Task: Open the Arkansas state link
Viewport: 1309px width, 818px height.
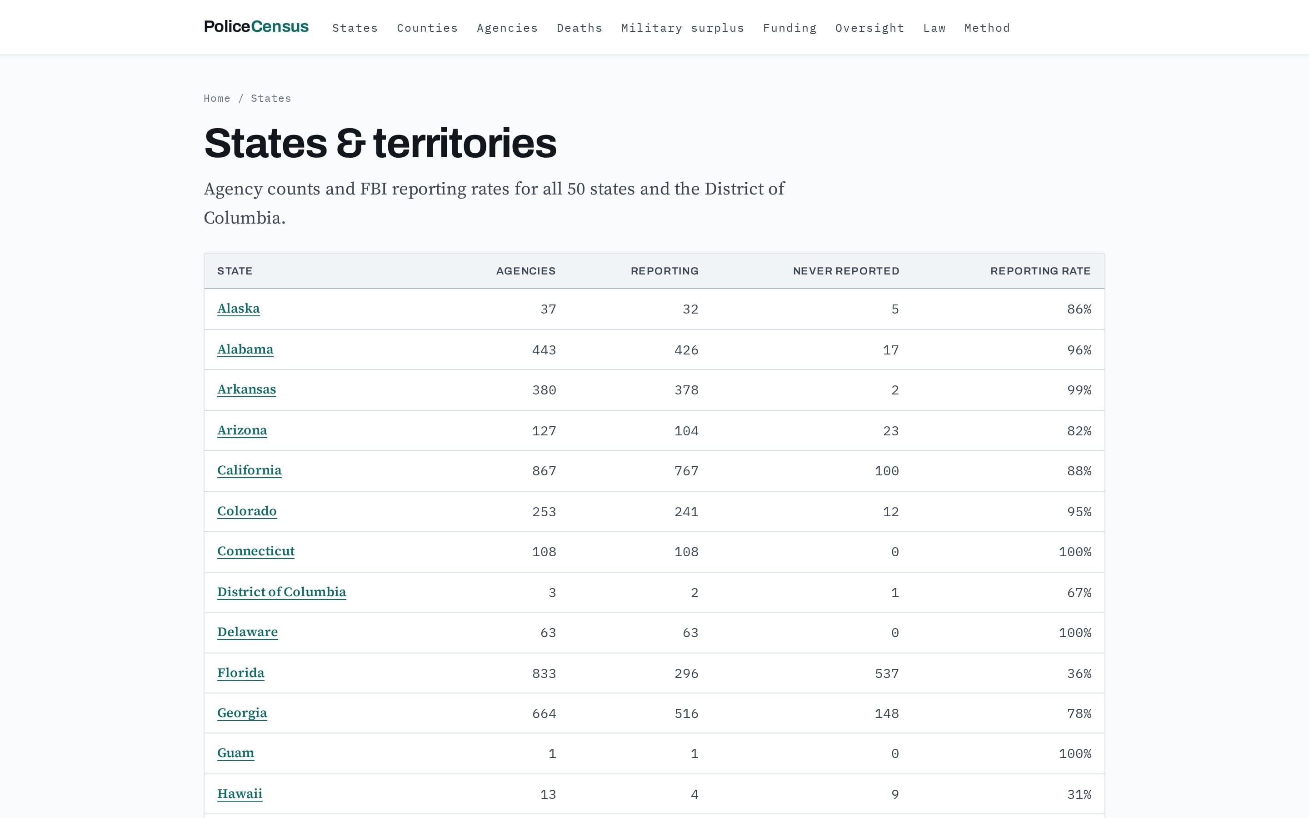Action: (x=247, y=389)
